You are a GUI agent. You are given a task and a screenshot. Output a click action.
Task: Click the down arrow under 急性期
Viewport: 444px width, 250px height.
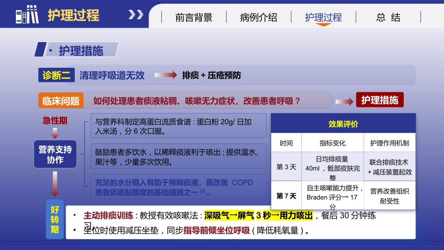click(55, 133)
